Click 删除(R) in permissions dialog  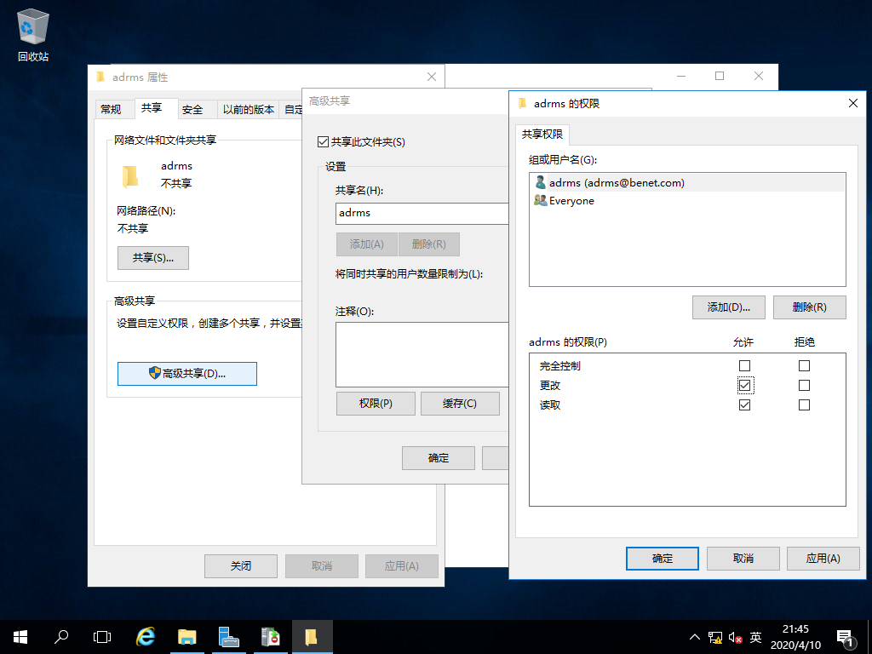pyautogui.click(x=809, y=307)
